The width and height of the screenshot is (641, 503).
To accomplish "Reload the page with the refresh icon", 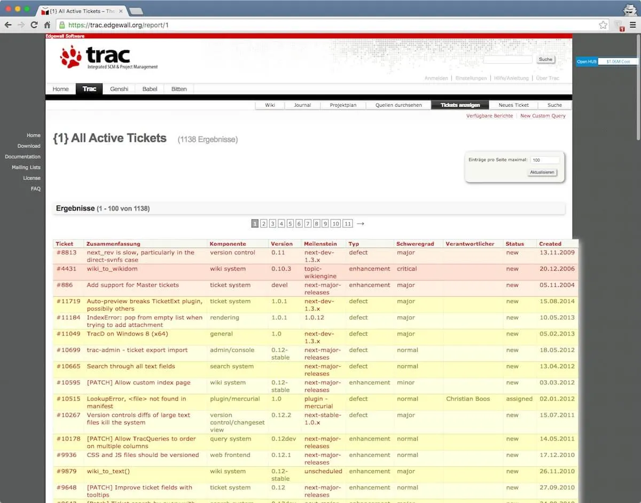I will (x=34, y=25).
